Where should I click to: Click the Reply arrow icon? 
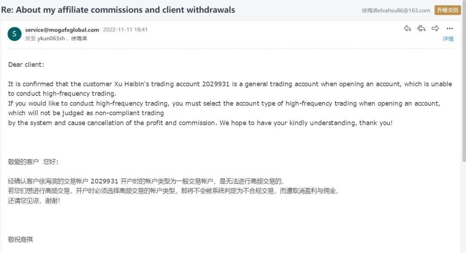[x=407, y=29]
